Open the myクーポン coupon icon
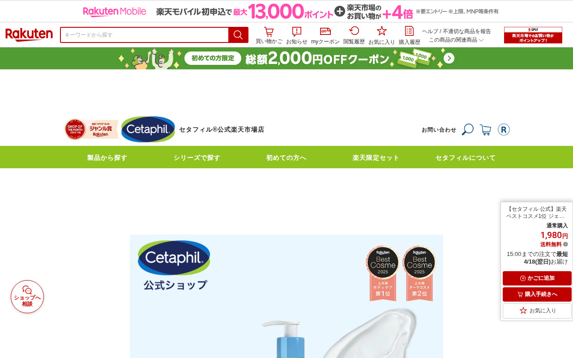573x358 pixels. coord(325,35)
